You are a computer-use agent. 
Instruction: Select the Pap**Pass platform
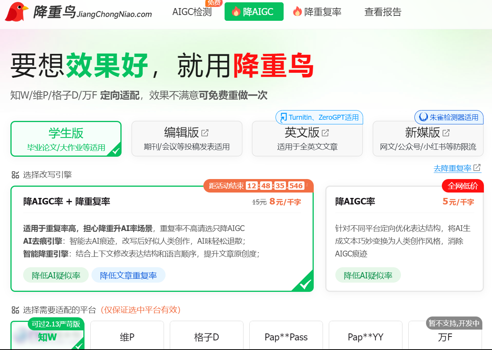tap(286, 336)
